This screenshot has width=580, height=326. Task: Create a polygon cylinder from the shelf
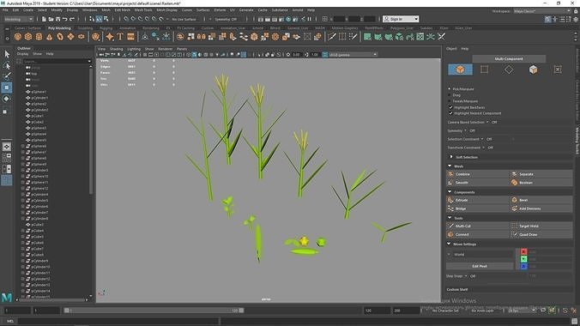[39, 37]
